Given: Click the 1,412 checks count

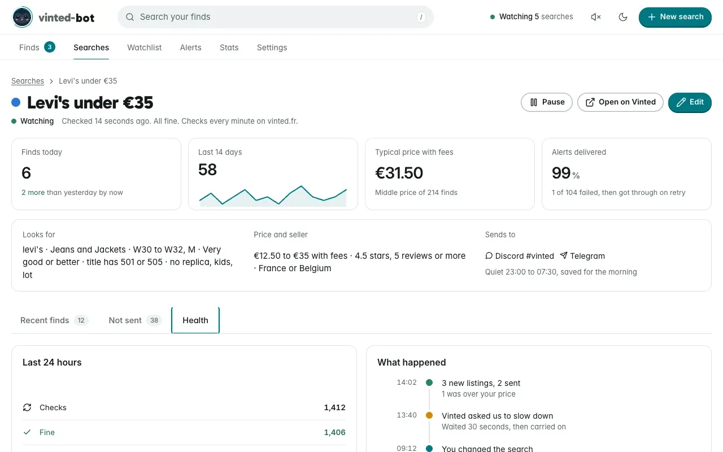Looking at the screenshot, I should 335,407.
